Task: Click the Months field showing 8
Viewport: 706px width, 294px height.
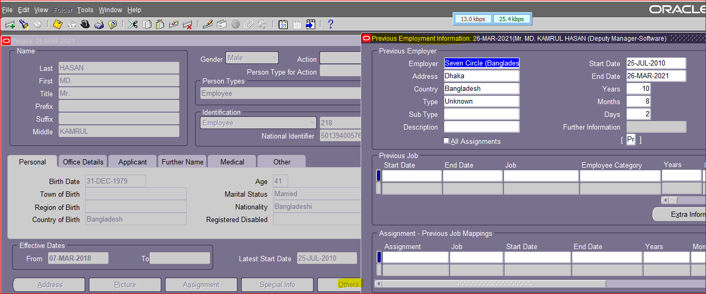Action: pyautogui.click(x=639, y=101)
